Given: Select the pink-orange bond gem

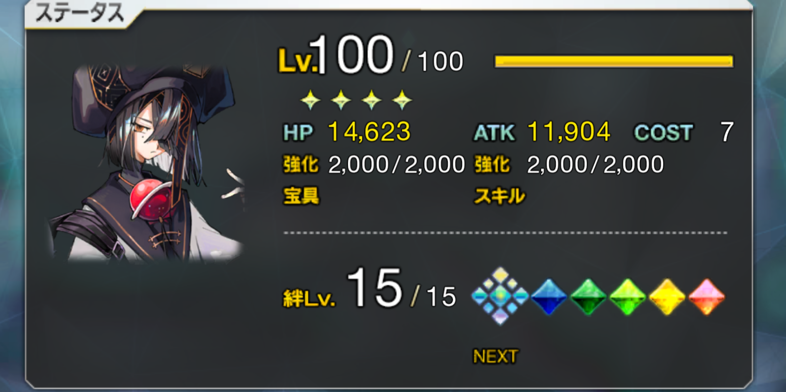Looking at the screenshot, I should click(x=707, y=296).
